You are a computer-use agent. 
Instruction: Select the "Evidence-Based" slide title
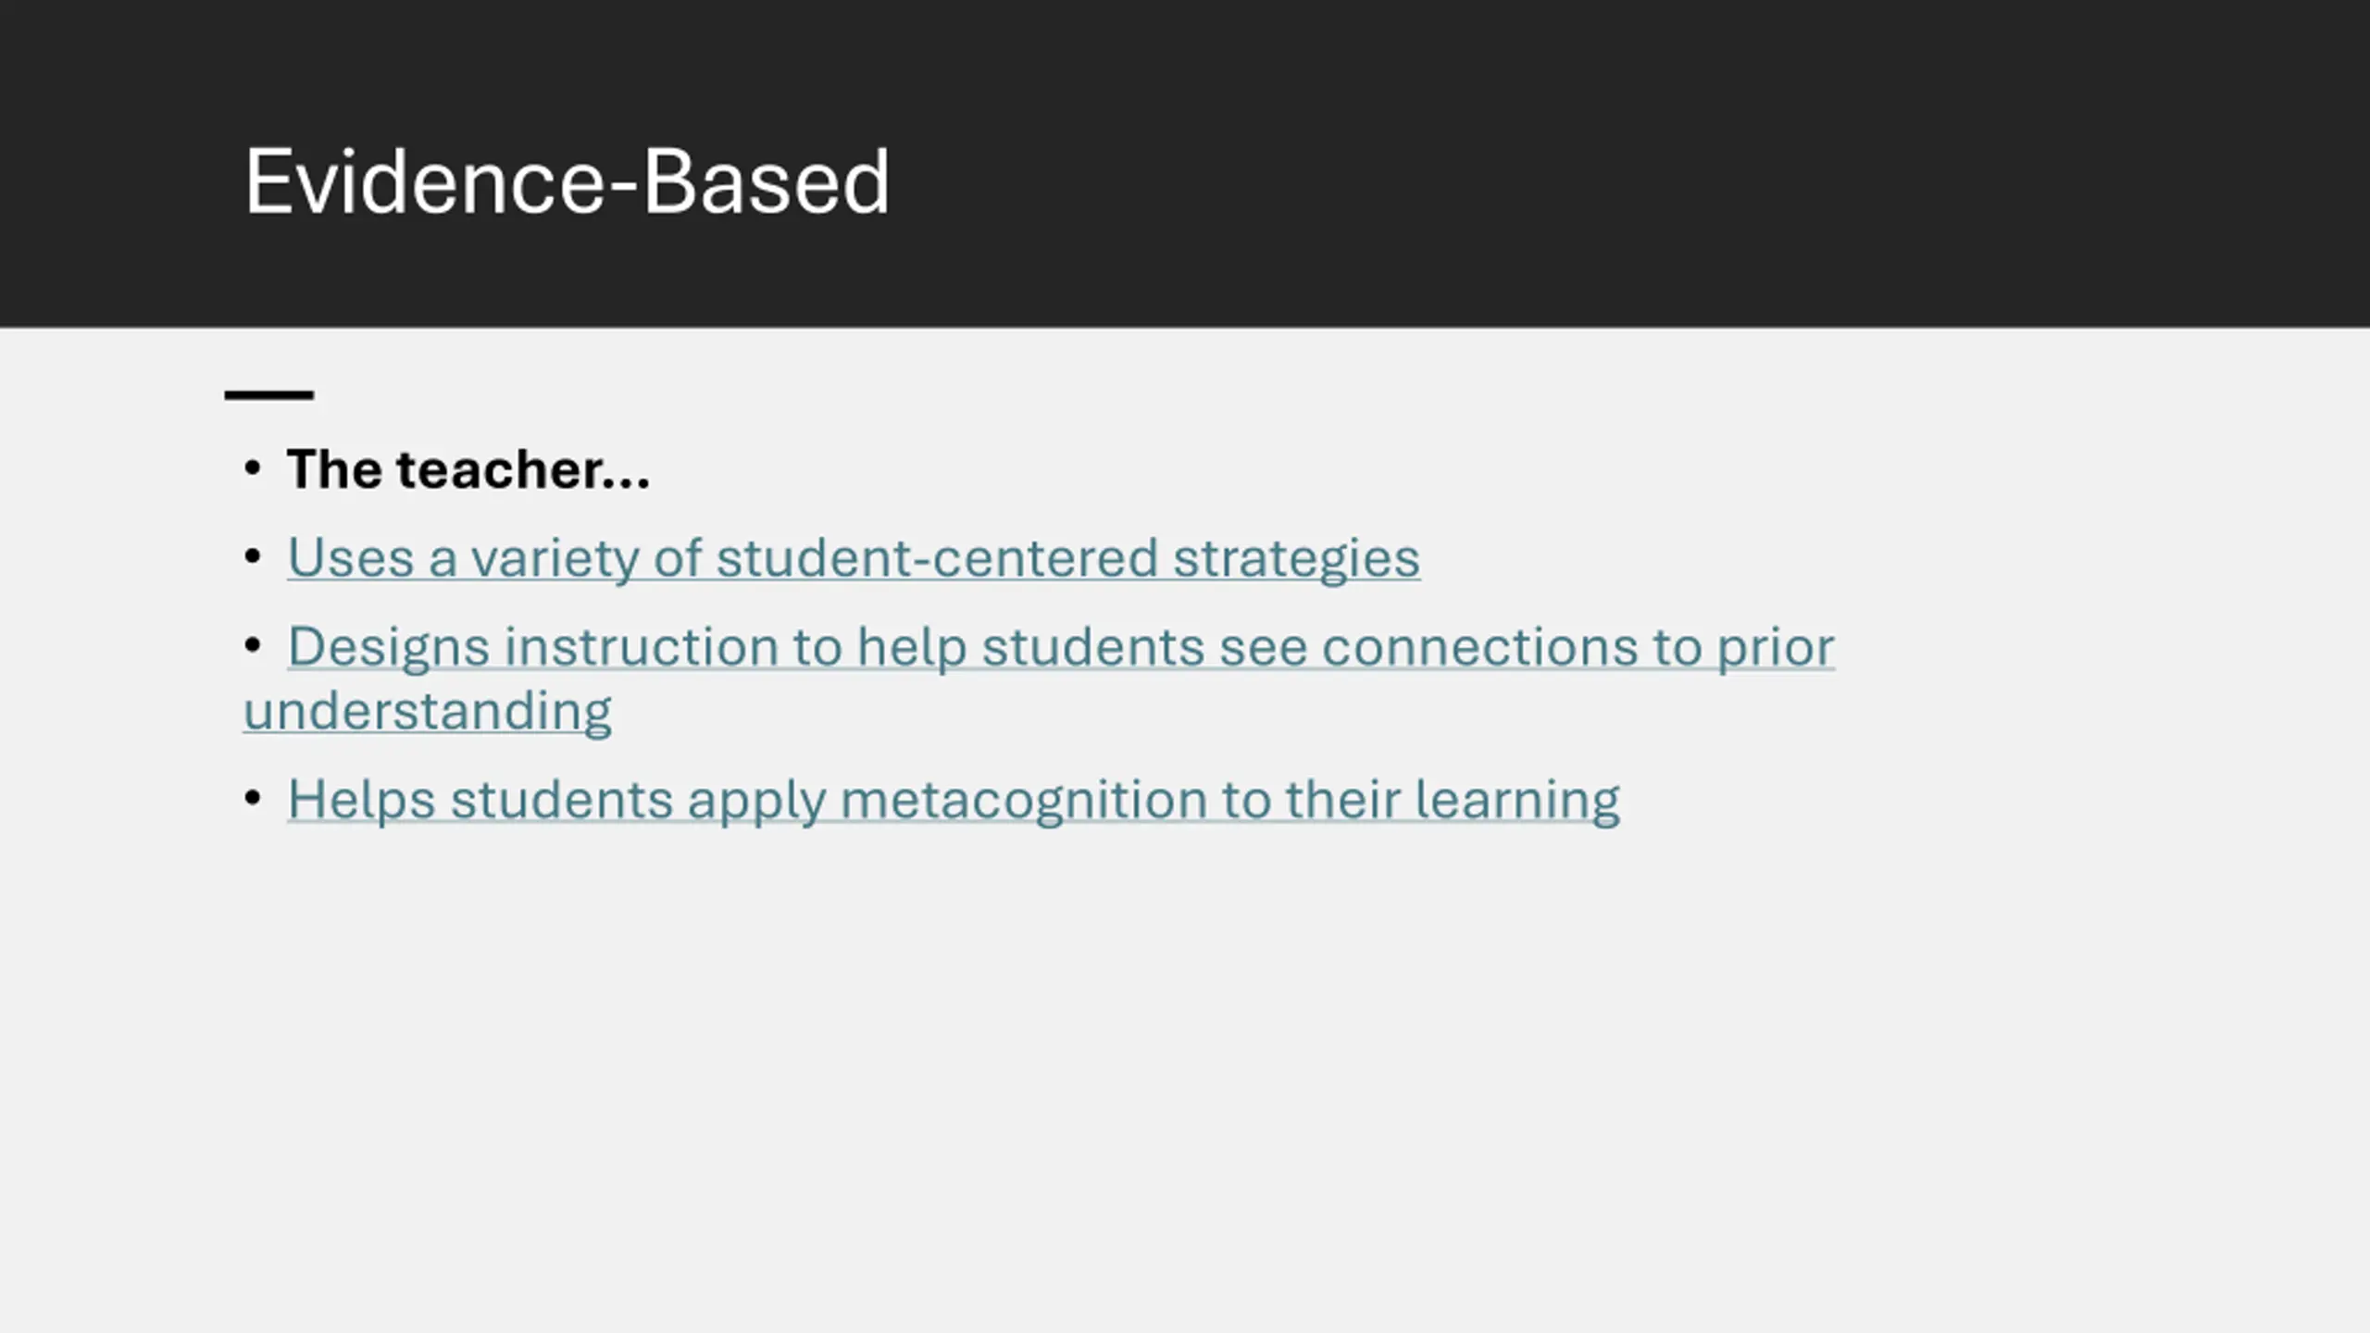coord(567,181)
